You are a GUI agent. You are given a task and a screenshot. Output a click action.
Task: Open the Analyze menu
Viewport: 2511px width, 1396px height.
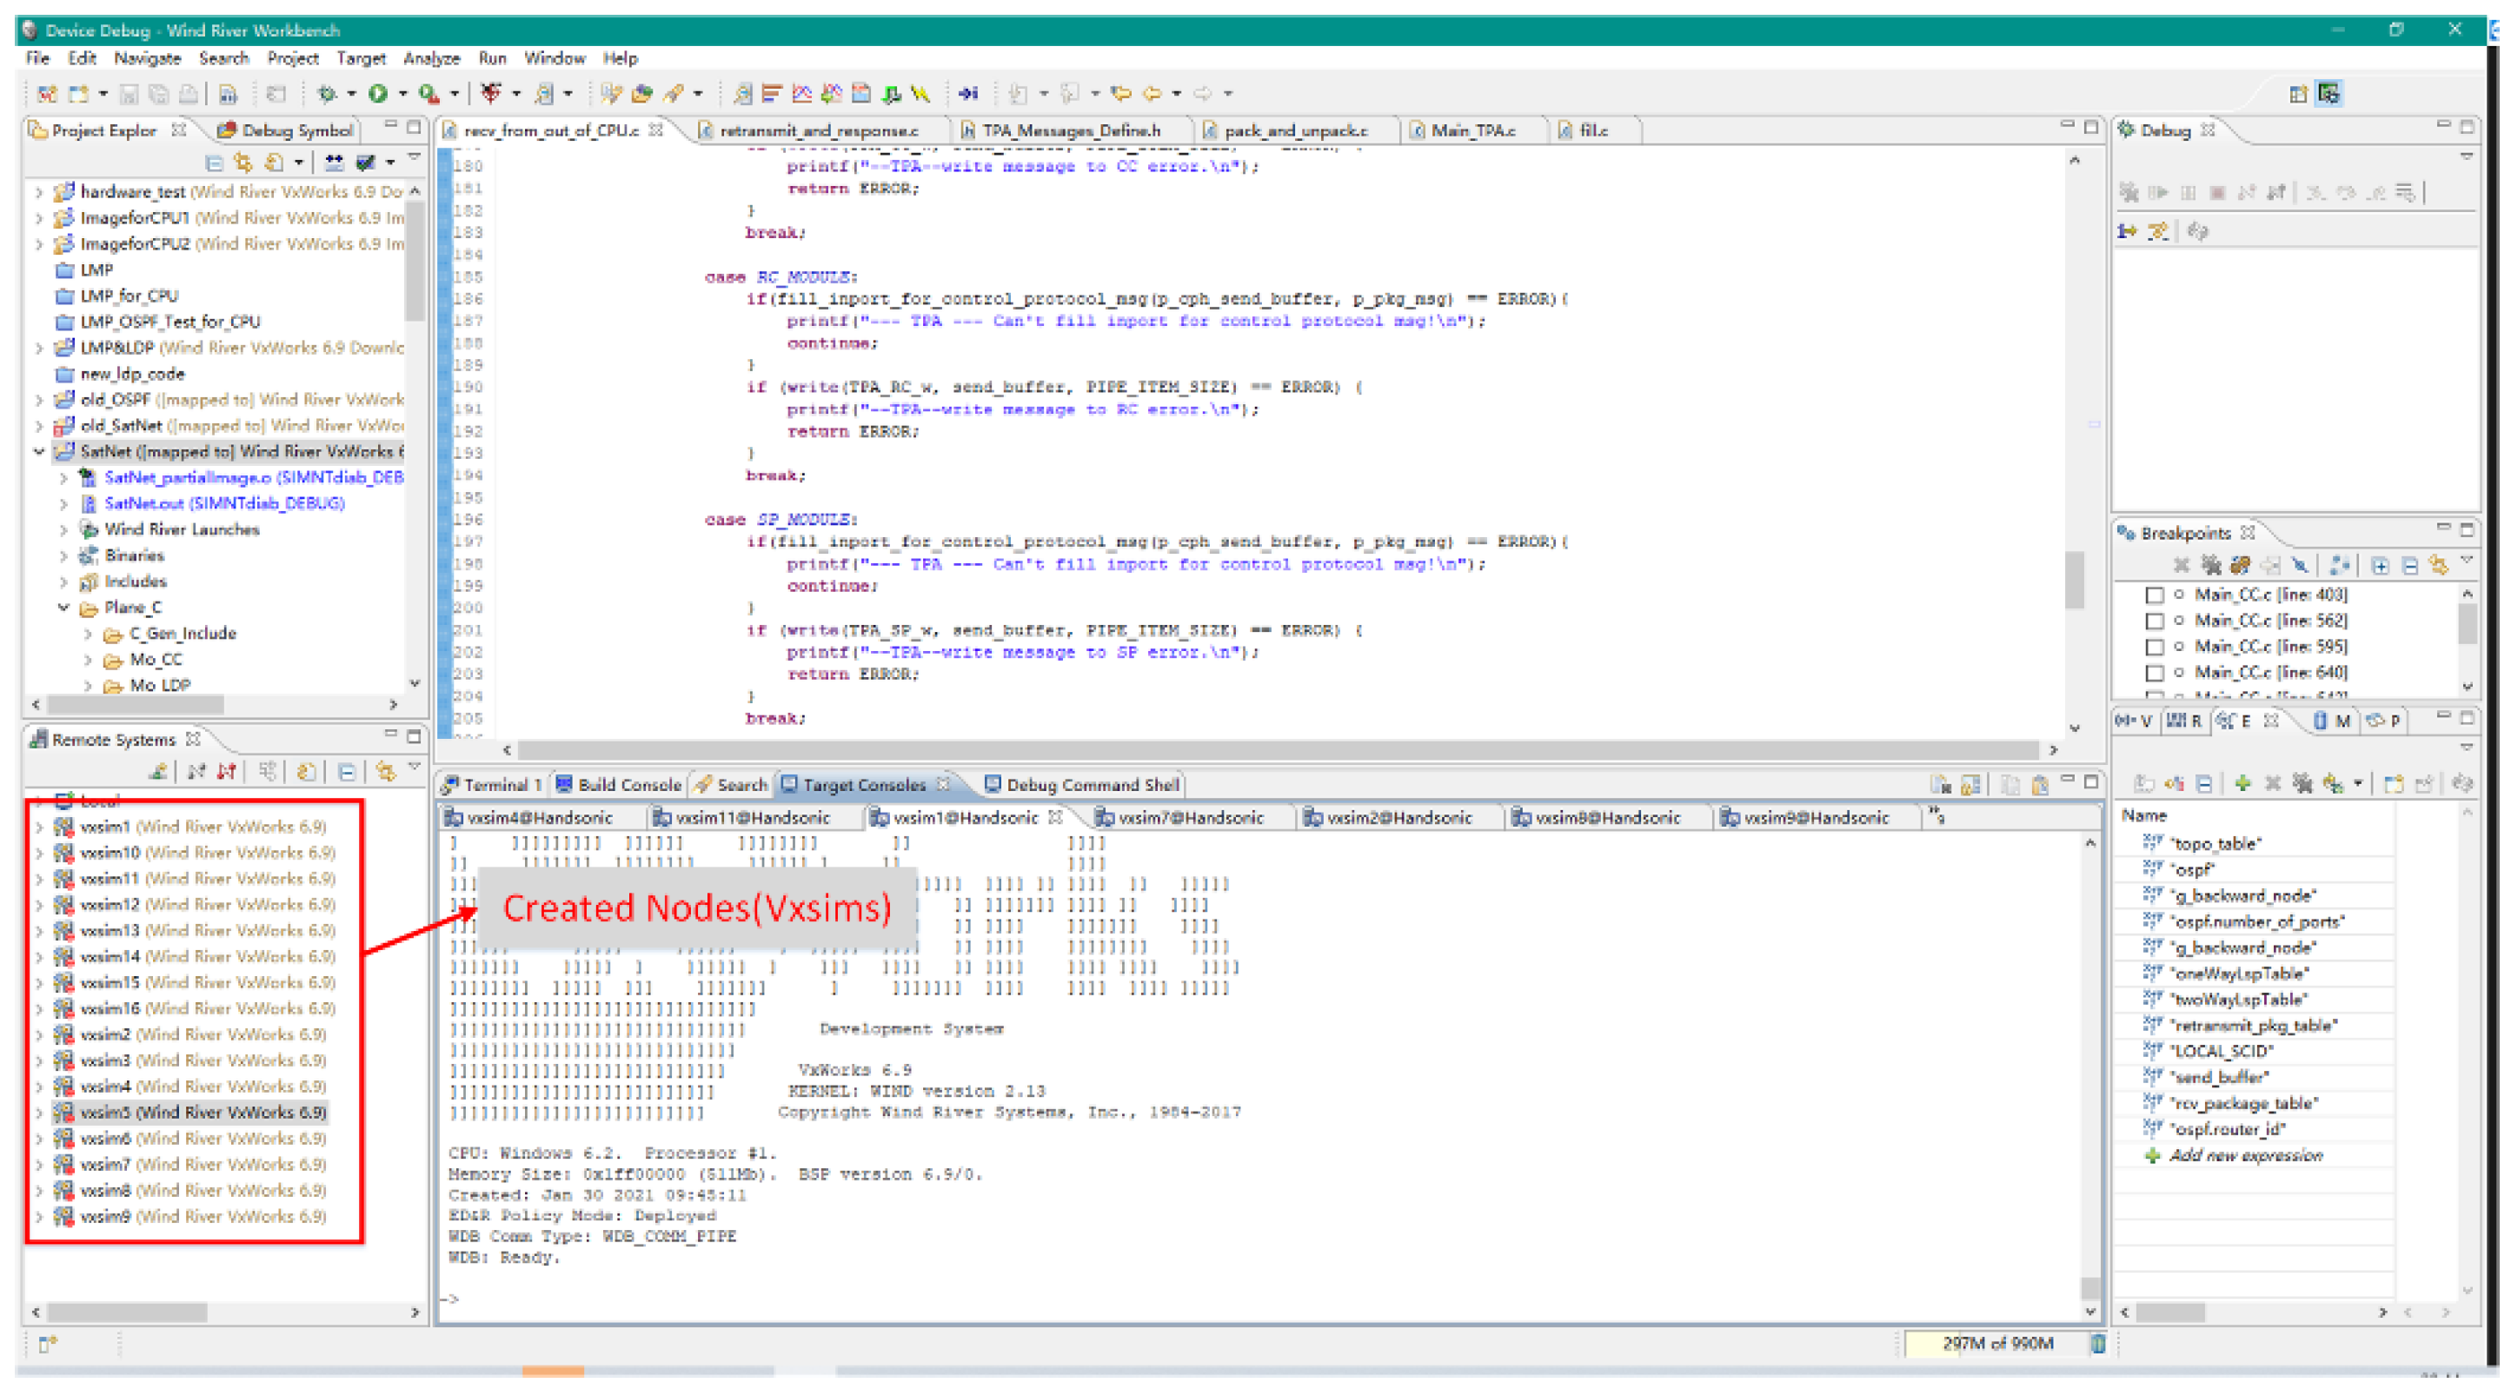point(431,58)
